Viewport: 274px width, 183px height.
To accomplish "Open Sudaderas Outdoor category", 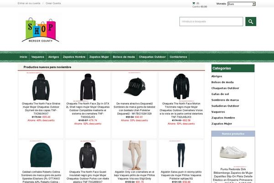I will [x=225, y=106].
